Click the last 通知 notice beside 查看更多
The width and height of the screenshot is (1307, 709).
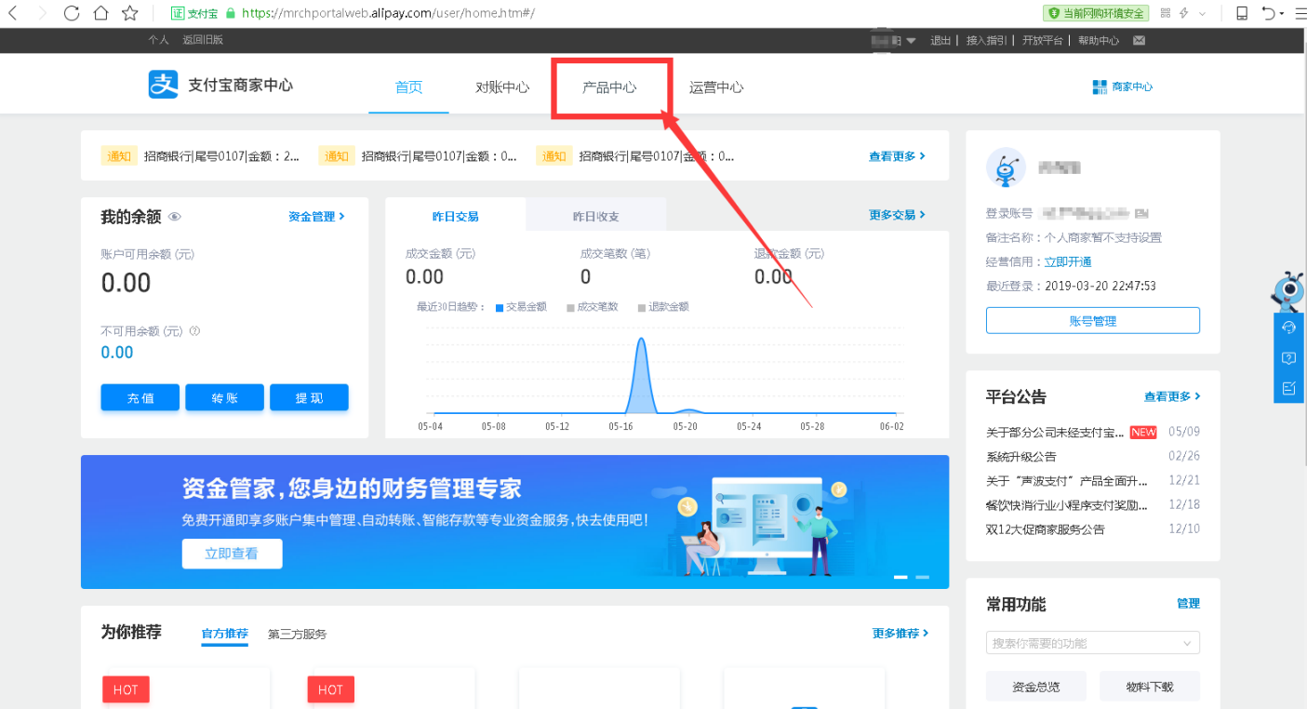[x=636, y=156]
